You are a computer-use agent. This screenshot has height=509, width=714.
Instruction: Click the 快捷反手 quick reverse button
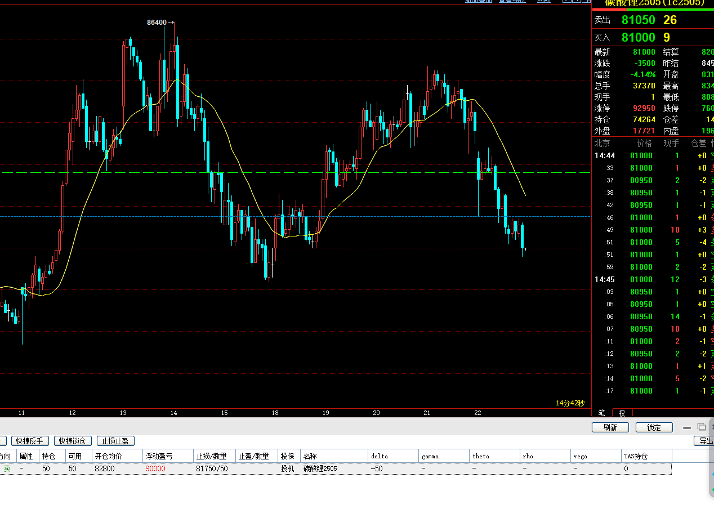(x=29, y=441)
